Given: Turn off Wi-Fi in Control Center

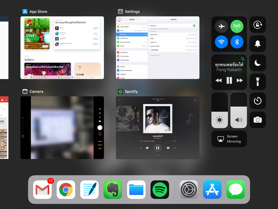Looking at the screenshot, I should [x=221, y=42].
